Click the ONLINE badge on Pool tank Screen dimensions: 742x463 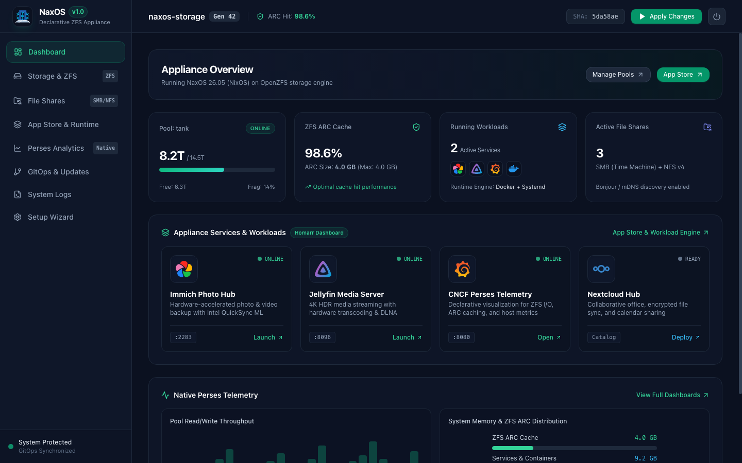260,129
